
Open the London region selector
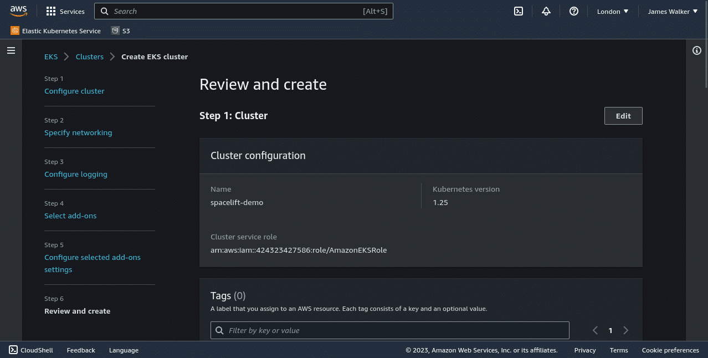click(x=612, y=11)
